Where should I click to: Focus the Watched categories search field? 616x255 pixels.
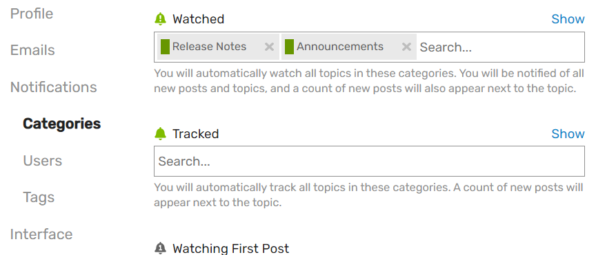point(499,47)
